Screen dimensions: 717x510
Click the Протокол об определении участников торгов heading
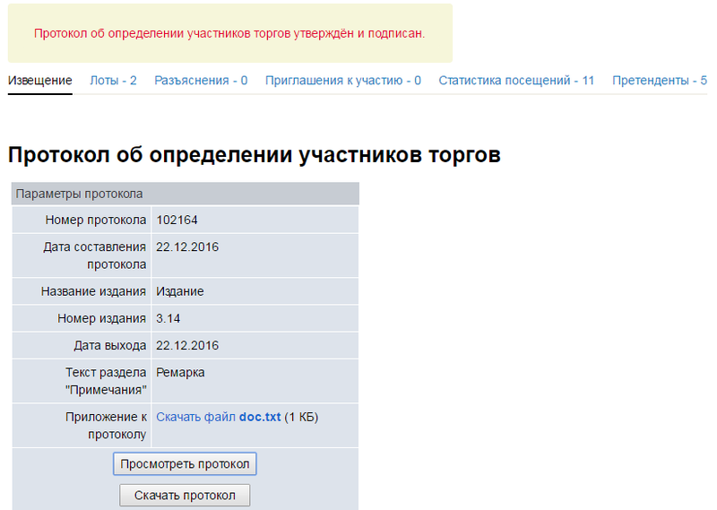pyautogui.click(x=255, y=154)
